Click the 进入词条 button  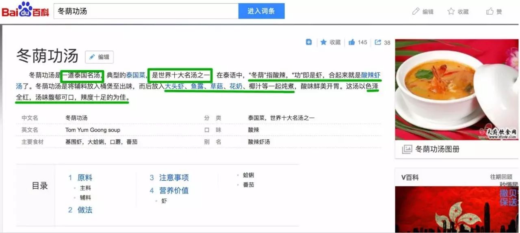[x=261, y=11]
